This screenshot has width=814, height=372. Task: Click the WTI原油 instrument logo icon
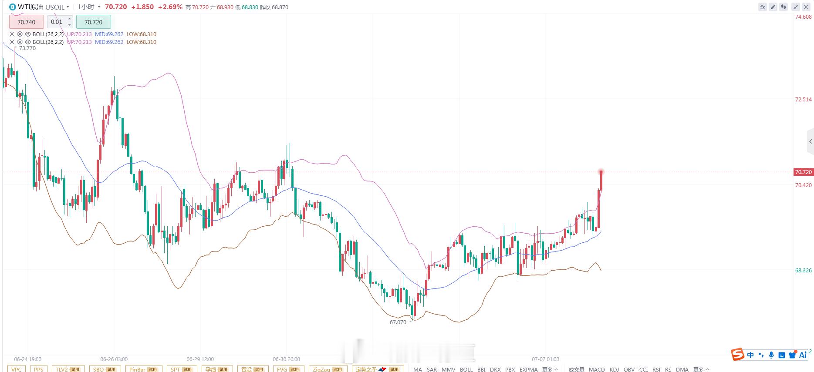(13, 7)
